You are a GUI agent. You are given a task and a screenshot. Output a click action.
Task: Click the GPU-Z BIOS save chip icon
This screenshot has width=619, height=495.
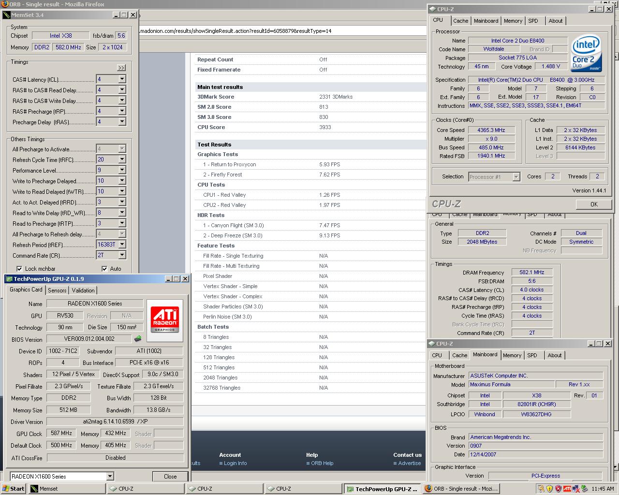[x=138, y=339]
